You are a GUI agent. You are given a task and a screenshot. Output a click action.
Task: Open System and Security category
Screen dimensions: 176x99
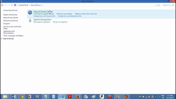coord(10,15)
